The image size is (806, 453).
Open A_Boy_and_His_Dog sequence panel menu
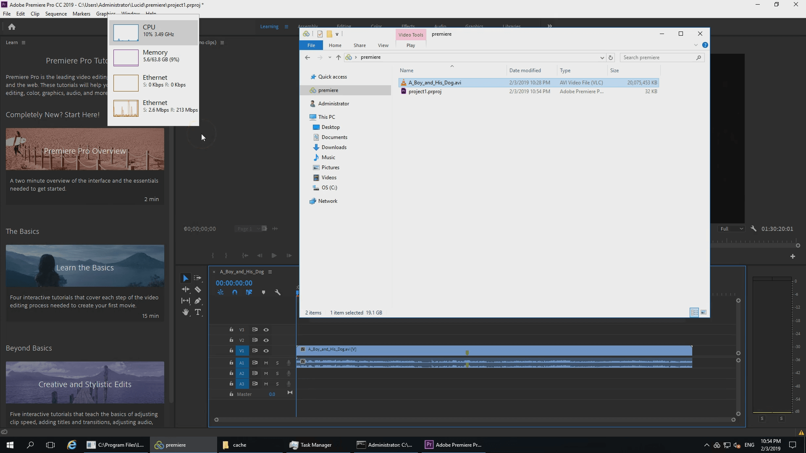tap(270, 272)
